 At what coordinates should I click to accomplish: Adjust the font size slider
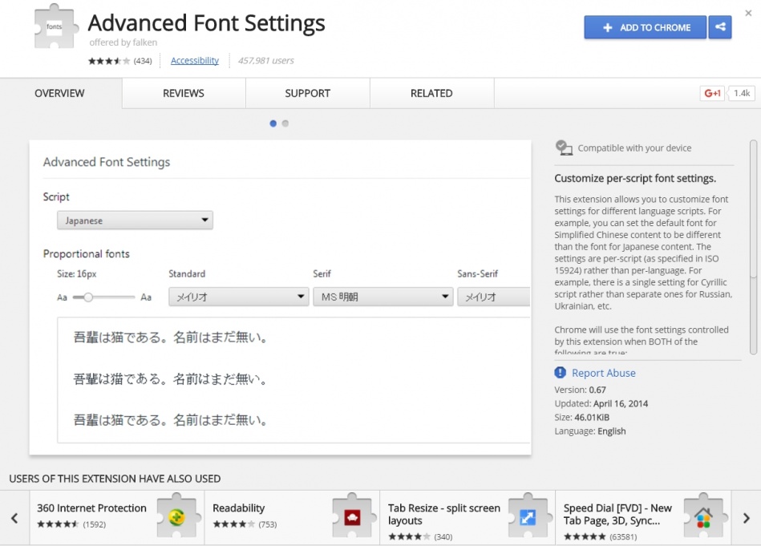click(x=89, y=297)
